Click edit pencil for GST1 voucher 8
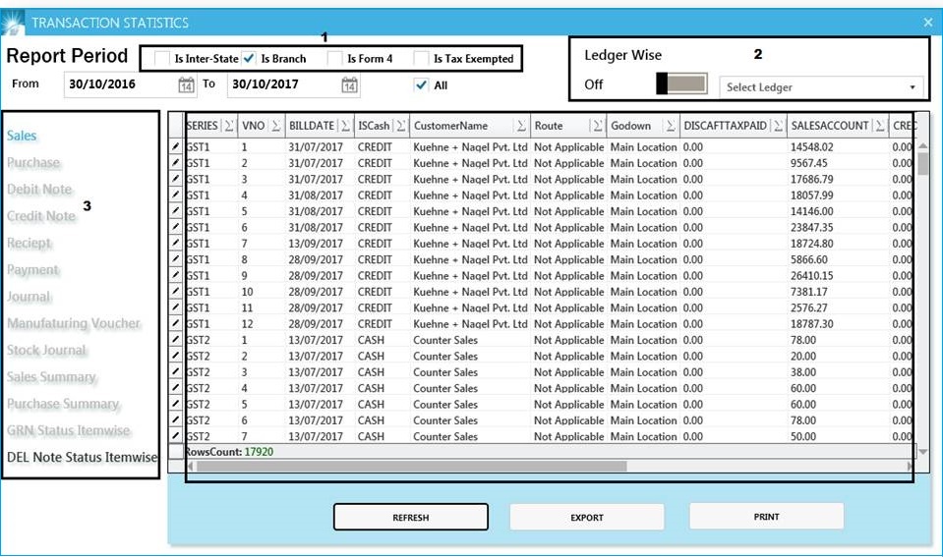Screen dimensions: 943x557 click(x=176, y=259)
